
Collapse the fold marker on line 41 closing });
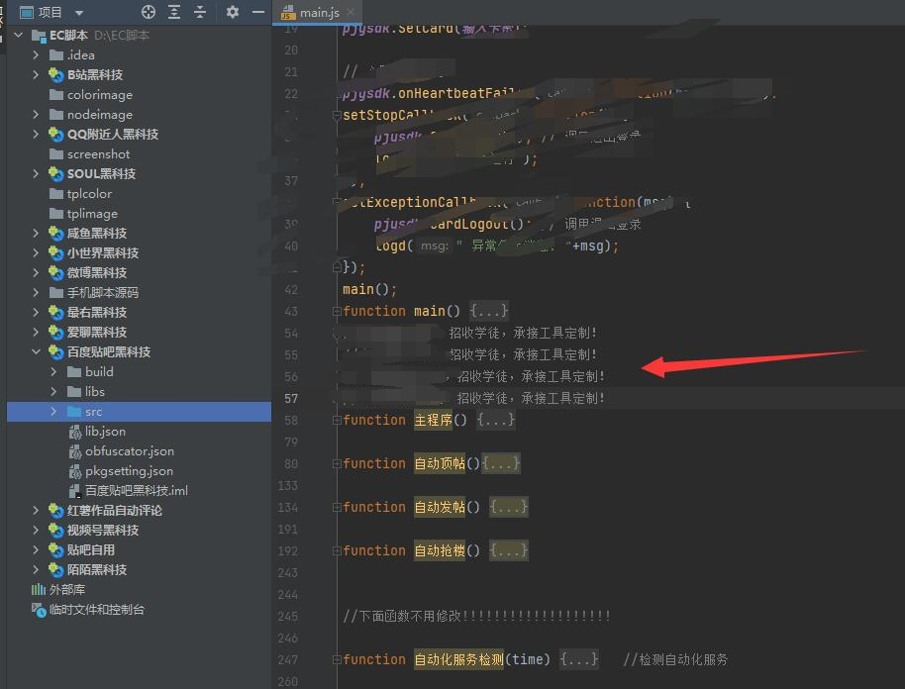[x=337, y=267]
